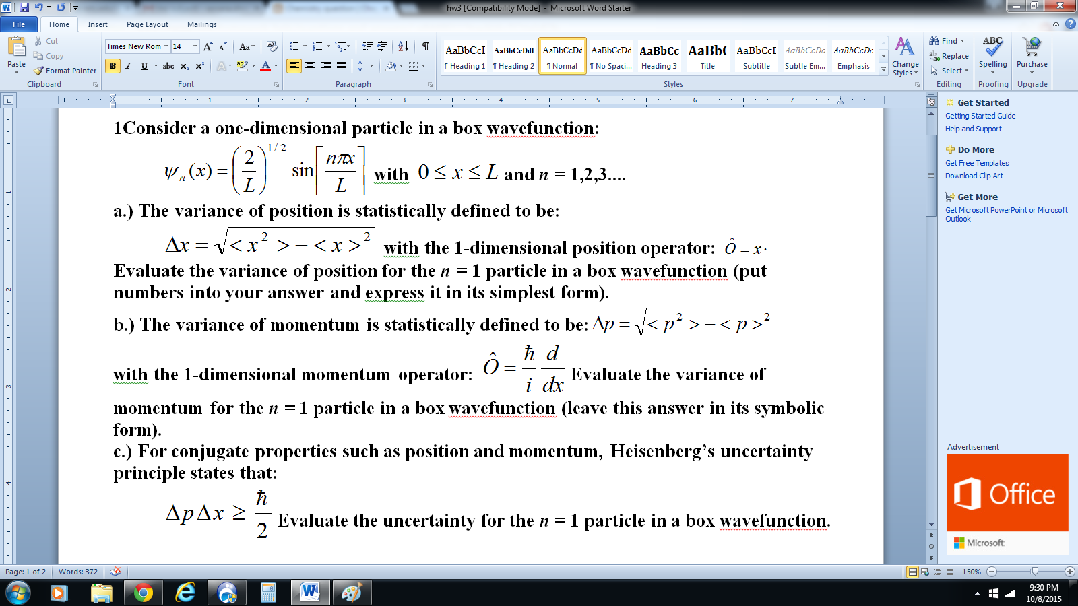Open the Mailings ribbon tab
Image resolution: width=1078 pixels, height=606 pixels.
pyautogui.click(x=201, y=24)
